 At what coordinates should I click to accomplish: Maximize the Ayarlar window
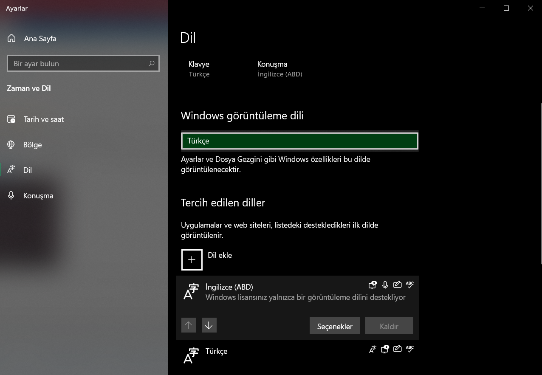click(506, 8)
